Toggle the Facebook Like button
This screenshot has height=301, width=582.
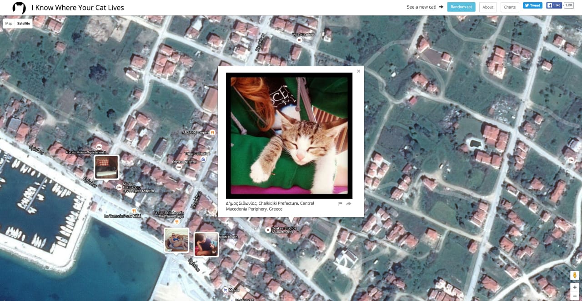pos(554,5)
